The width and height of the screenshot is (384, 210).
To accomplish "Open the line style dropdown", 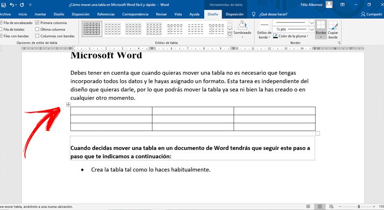I will click(x=312, y=23).
